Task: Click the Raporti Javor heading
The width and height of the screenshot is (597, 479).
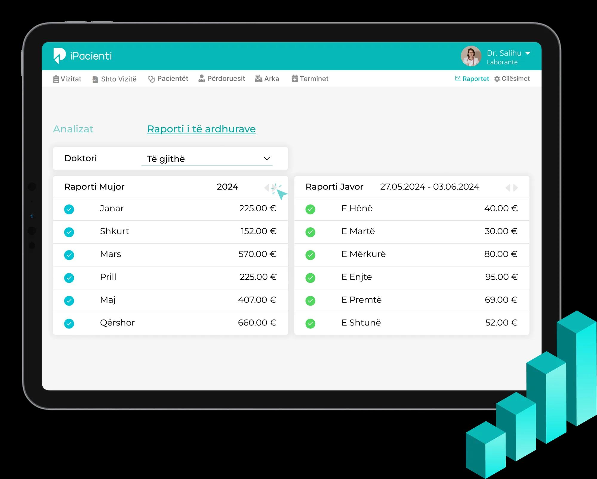Action: tap(334, 187)
